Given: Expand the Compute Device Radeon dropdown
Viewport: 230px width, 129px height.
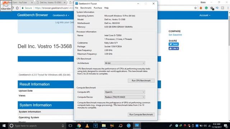Looking at the screenshot, I should click(x=125, y=97).
